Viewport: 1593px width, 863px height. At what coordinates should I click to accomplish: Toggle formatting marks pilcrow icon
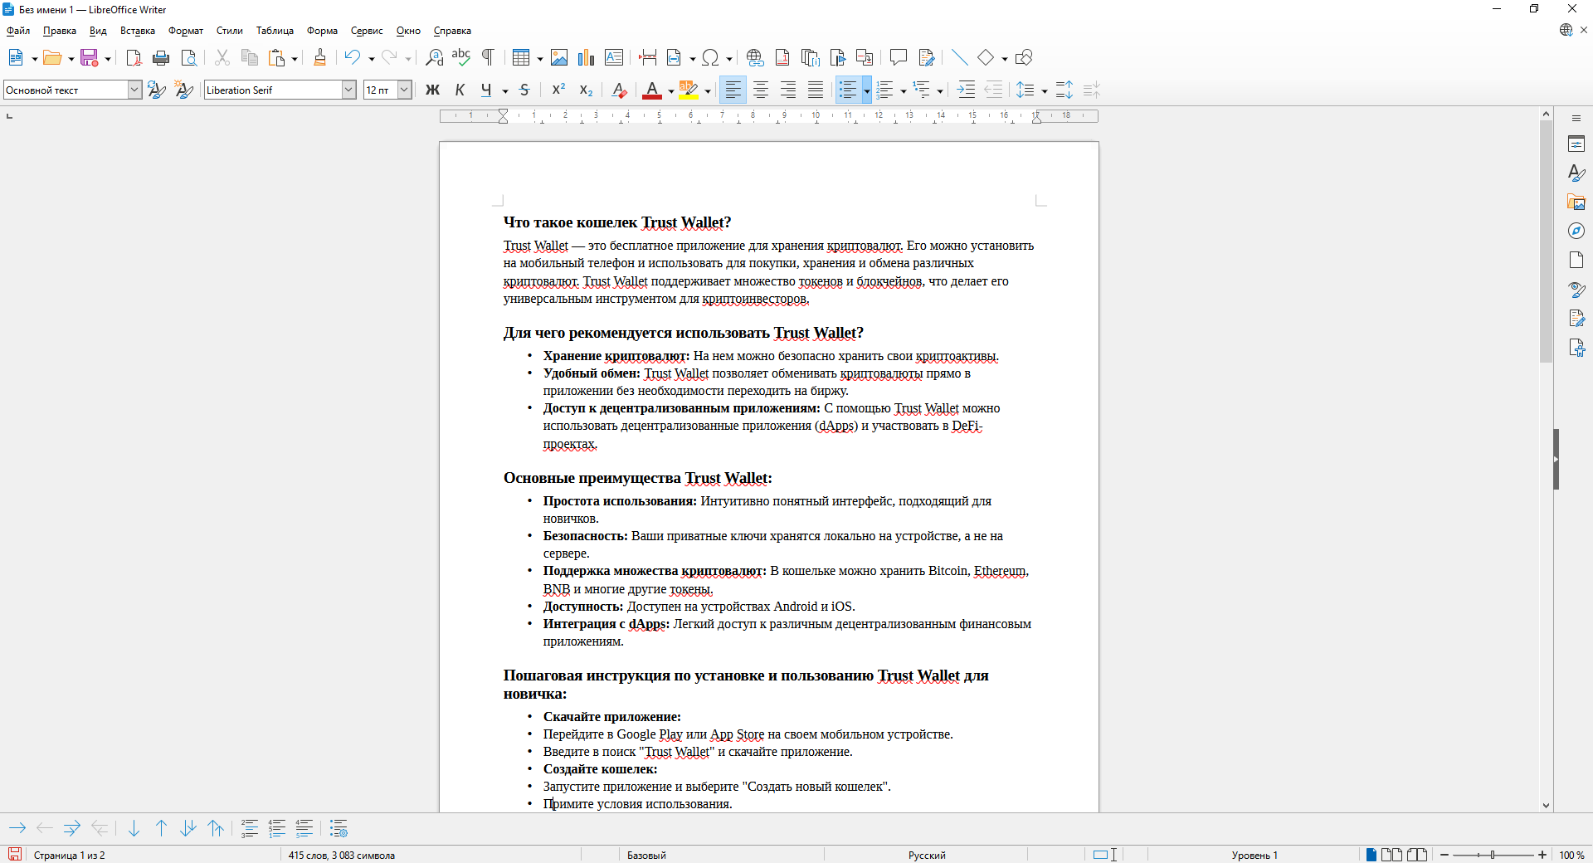489,57
